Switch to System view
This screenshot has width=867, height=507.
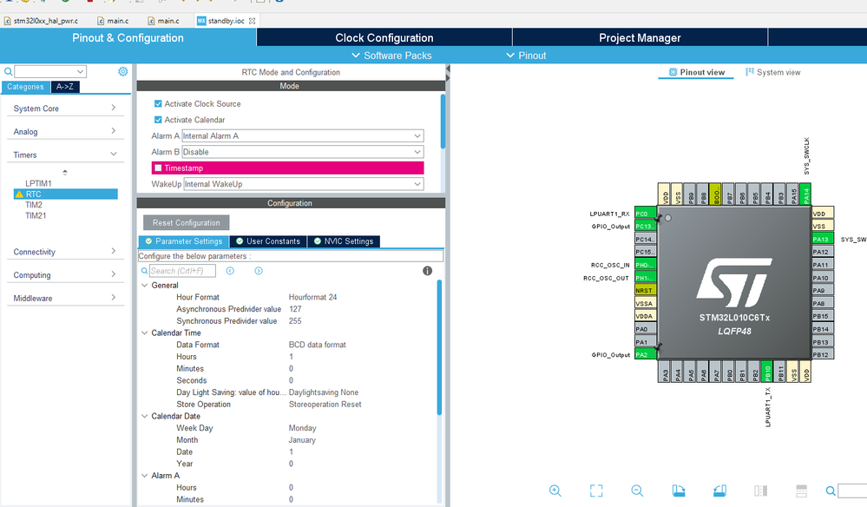click(x=773, y=72)
